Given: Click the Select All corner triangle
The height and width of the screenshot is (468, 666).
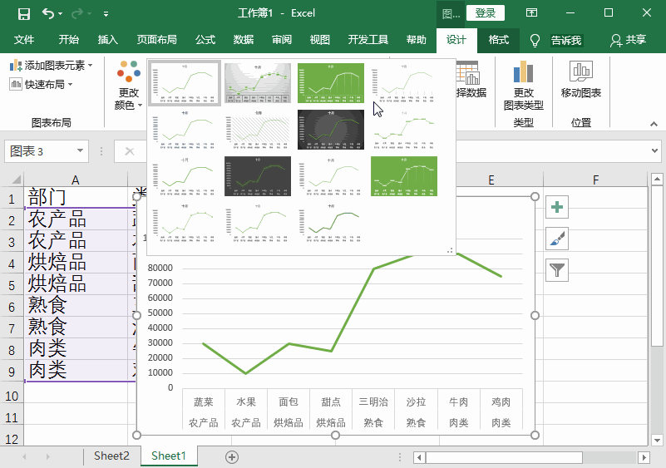Looking at the screenshot, I should pos(15,180).
